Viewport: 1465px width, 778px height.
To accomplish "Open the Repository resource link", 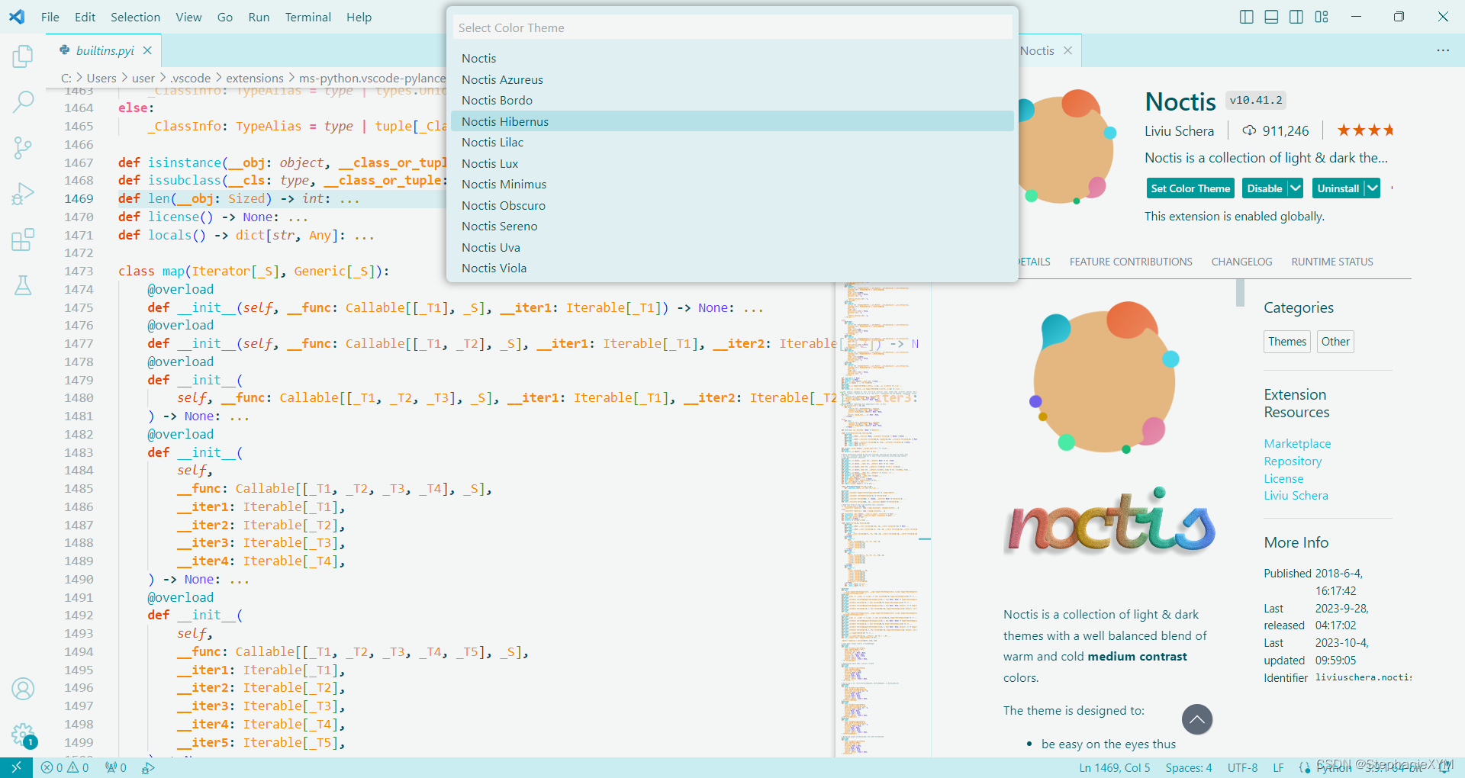I will click(x=1293, y=461).
